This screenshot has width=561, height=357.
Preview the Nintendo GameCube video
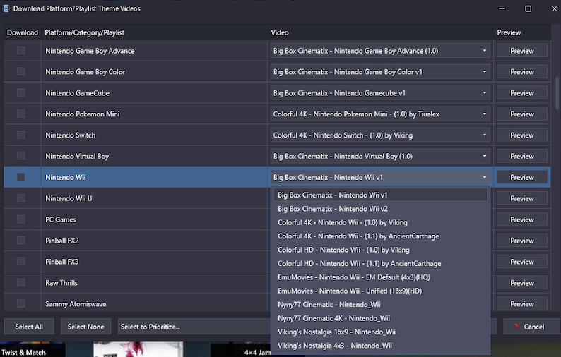[522, 93]
